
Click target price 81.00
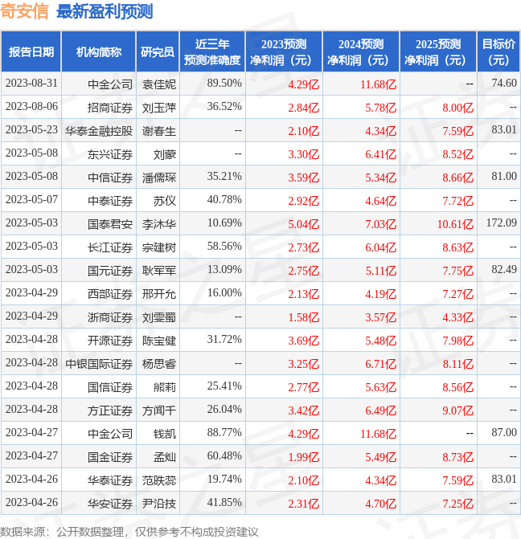pyautogui.click(x=504, y=177)
